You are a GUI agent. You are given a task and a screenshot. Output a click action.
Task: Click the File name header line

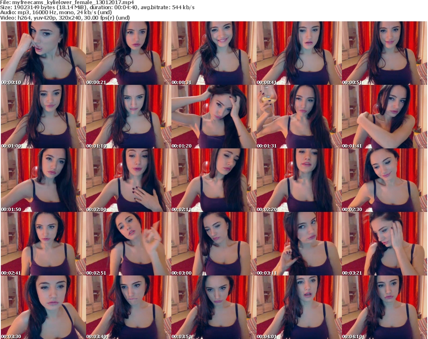point(67,3)
